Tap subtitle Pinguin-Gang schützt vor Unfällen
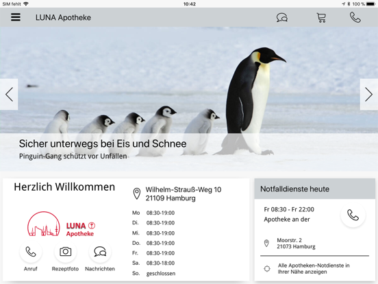The image size is (378, 284). tap(73, 156)
